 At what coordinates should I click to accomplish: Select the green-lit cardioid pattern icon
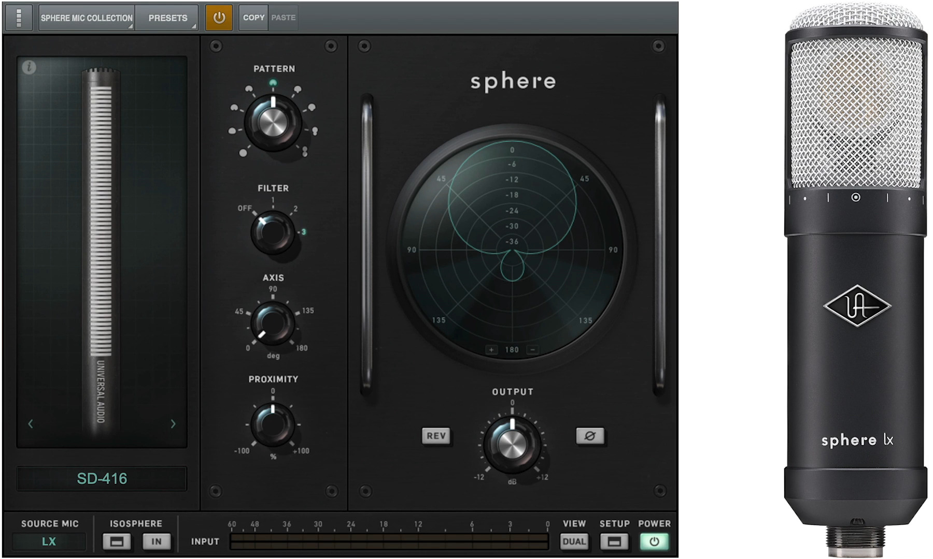coord(273,83)
